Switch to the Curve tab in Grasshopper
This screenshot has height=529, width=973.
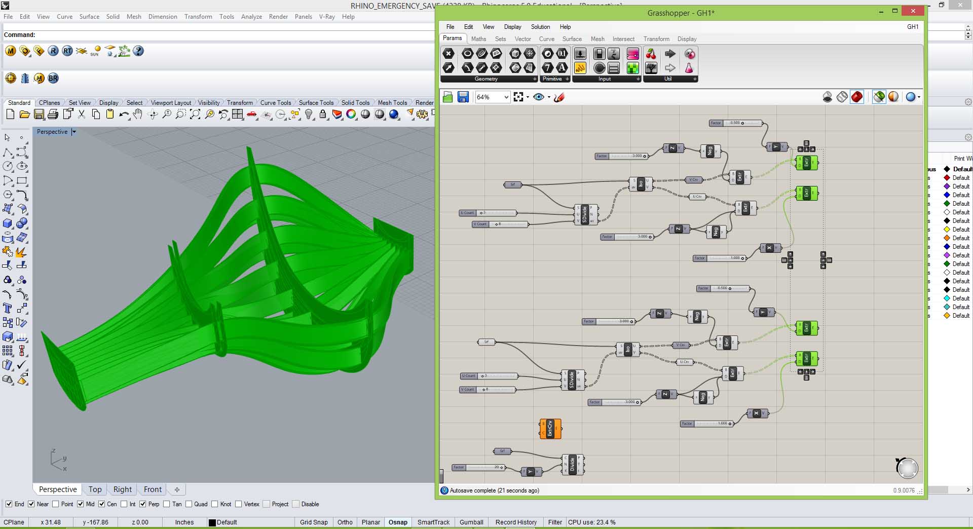[x=546, y=39]
